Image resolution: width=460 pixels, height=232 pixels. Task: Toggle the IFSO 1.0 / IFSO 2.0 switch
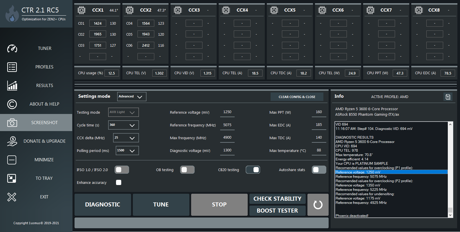122,170
